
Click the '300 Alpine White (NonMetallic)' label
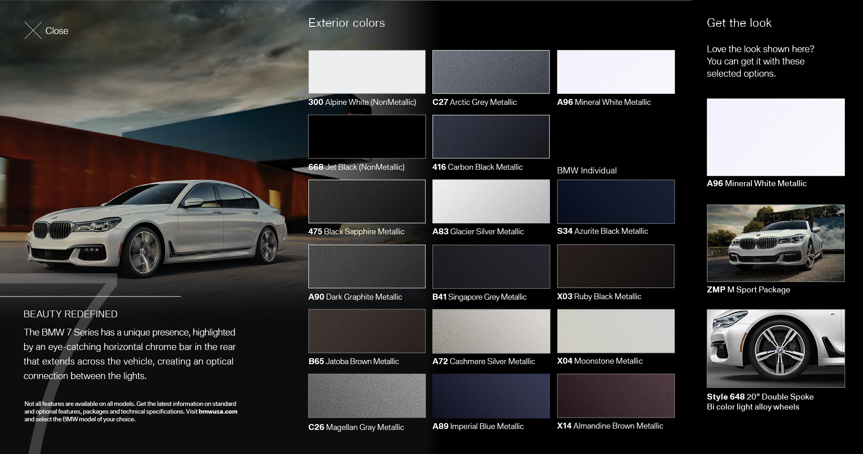[x=362, y=102]
